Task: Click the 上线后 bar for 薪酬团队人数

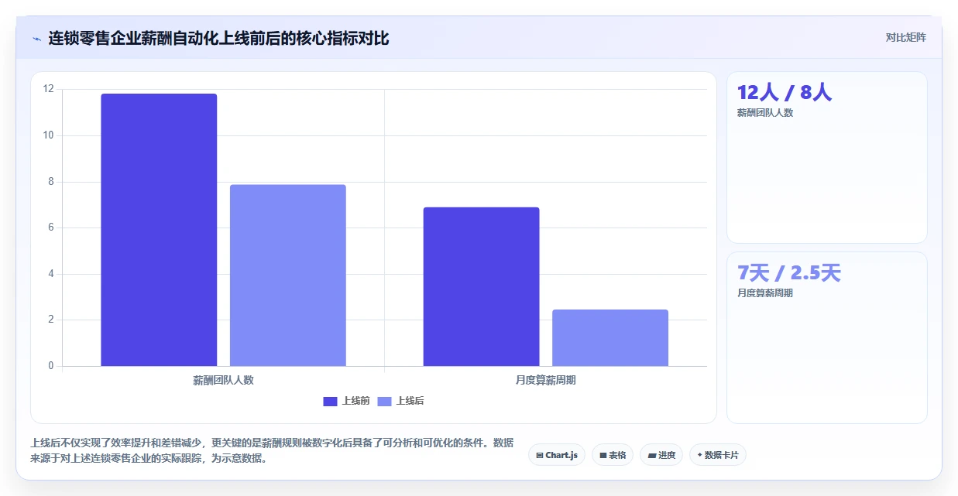Action: [288, 275]
